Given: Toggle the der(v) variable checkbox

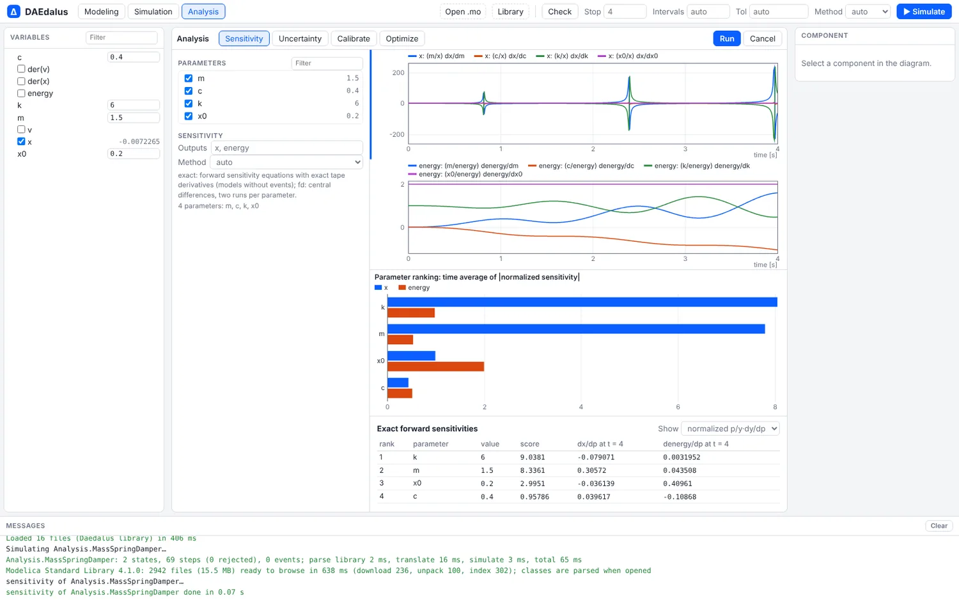Looking at the screenshot, I should pos(21,69).
